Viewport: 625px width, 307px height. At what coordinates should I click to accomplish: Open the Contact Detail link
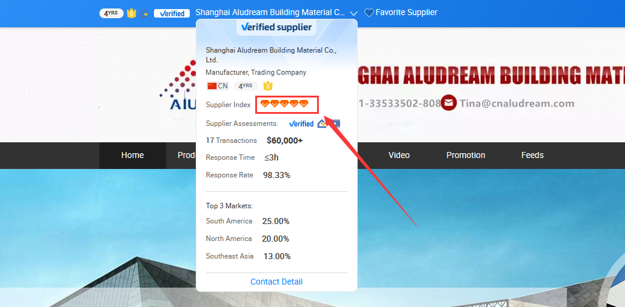(x=276, y=282)
